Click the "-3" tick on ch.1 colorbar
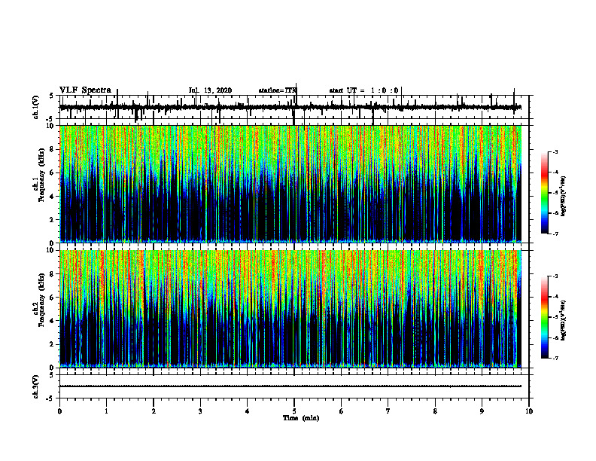Viewport: 596px width, 461px height. pyautogui.click(x=555, y=151)
